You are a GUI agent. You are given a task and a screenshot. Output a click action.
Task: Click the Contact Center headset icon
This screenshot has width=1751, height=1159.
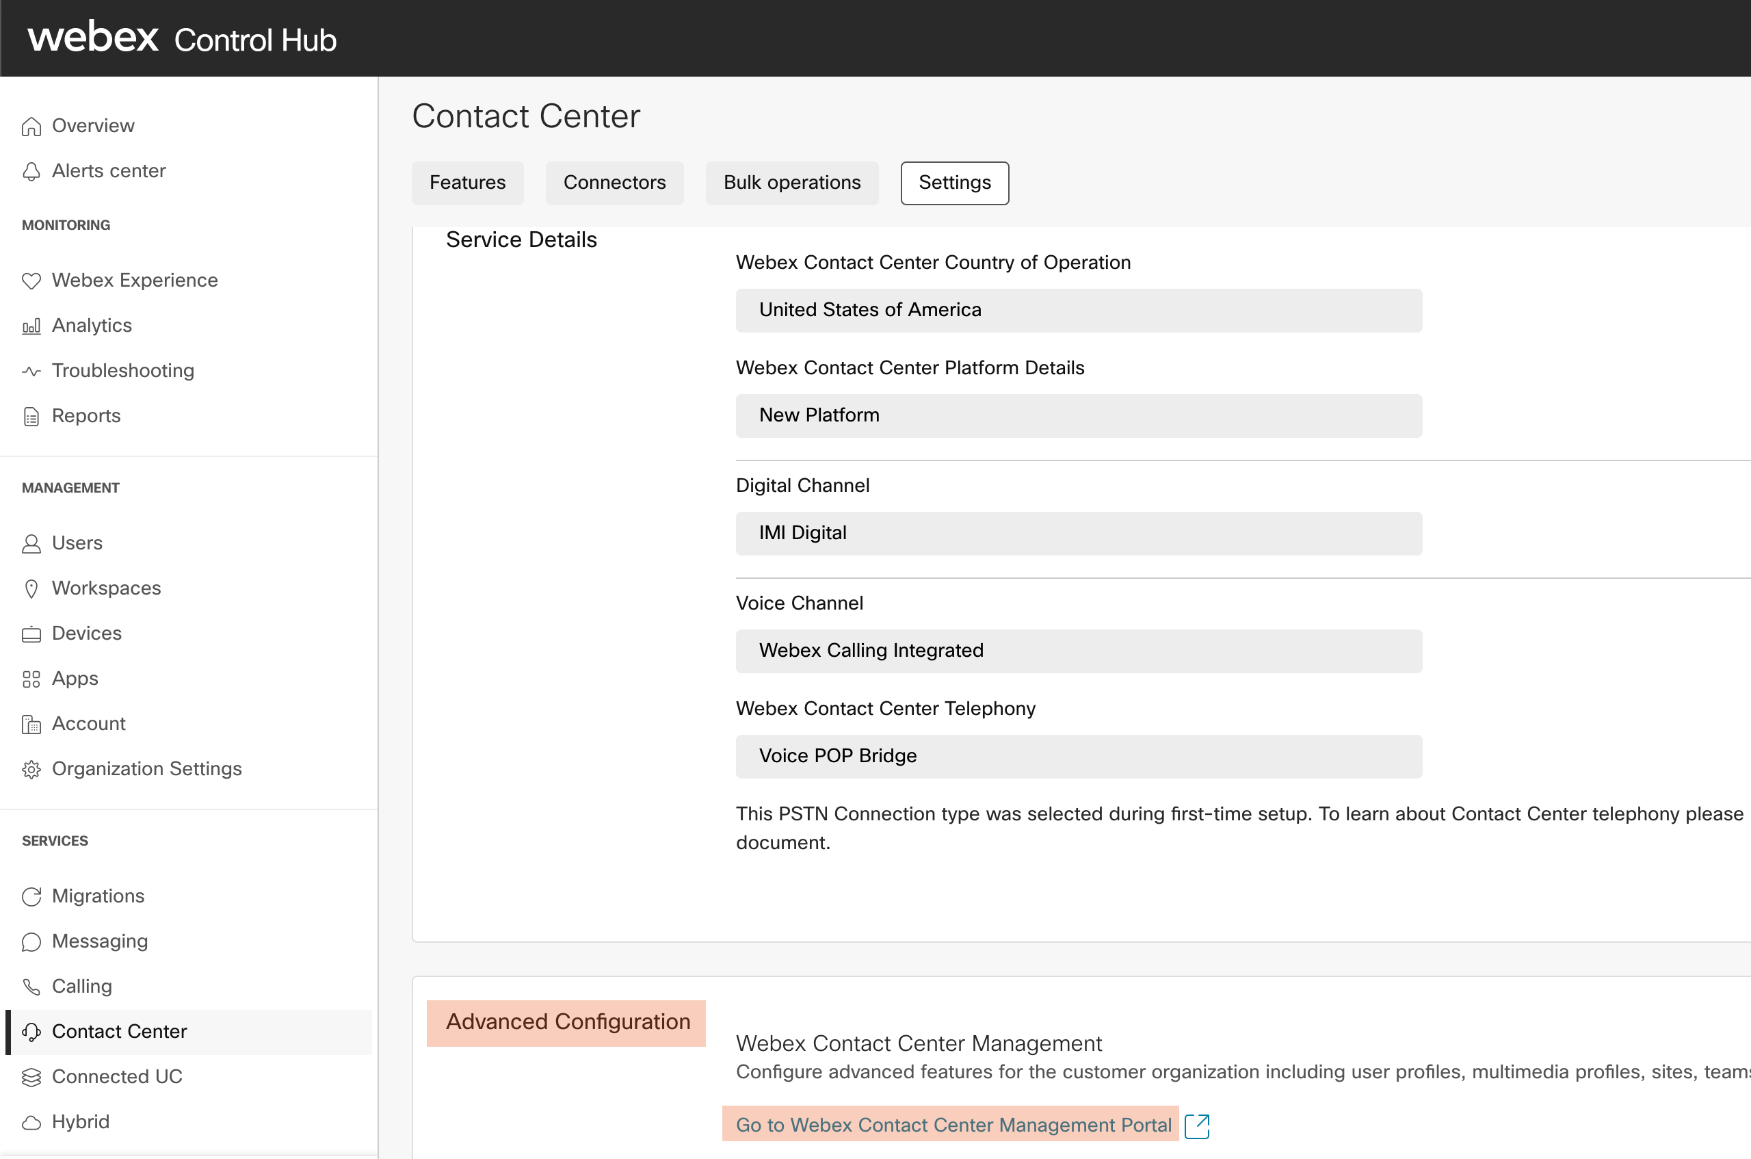[31, 1031]
